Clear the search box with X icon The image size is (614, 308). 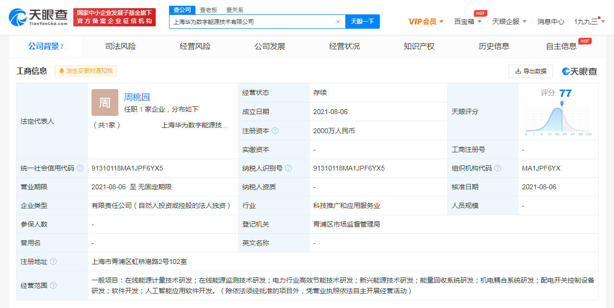(x=338, y=22)
